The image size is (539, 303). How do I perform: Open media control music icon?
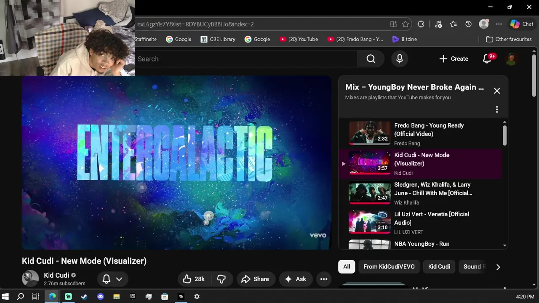(x=438, y=24)
